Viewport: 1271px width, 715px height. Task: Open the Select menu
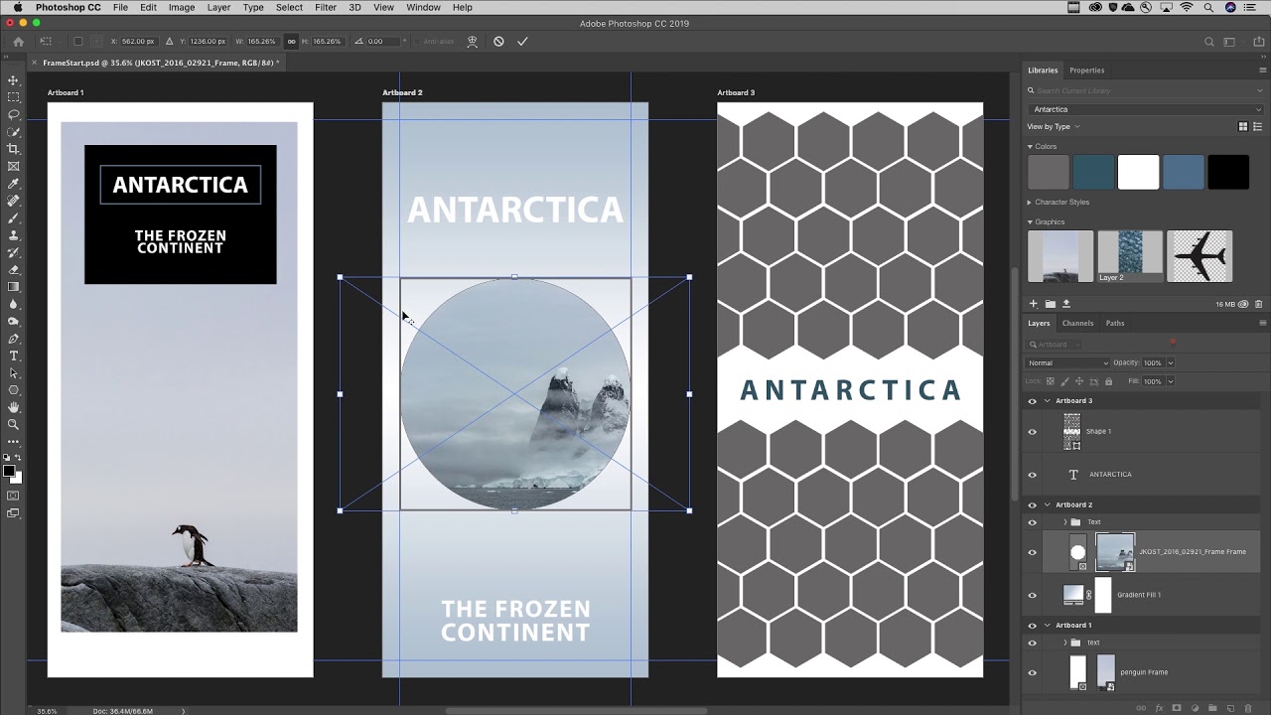coord(289,7)
